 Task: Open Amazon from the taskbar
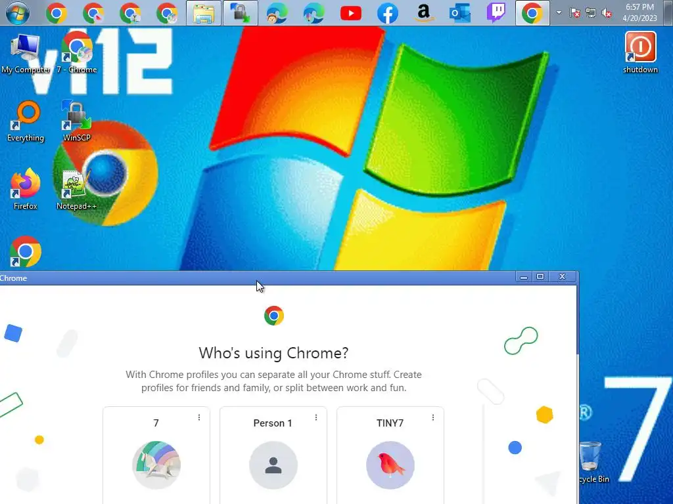[x=424, y=13]
